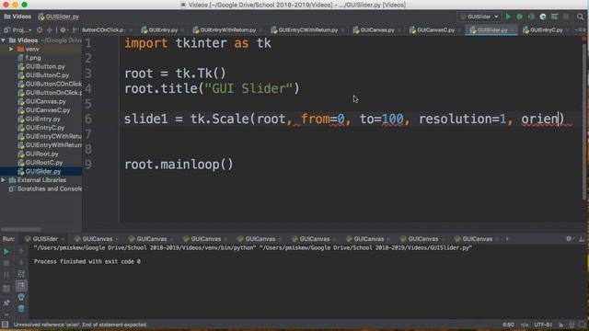This screenshot has width=589, height=331.
Task: Toggle scroll-to-end icon in Run panel
Action: (x=21, y=286)
